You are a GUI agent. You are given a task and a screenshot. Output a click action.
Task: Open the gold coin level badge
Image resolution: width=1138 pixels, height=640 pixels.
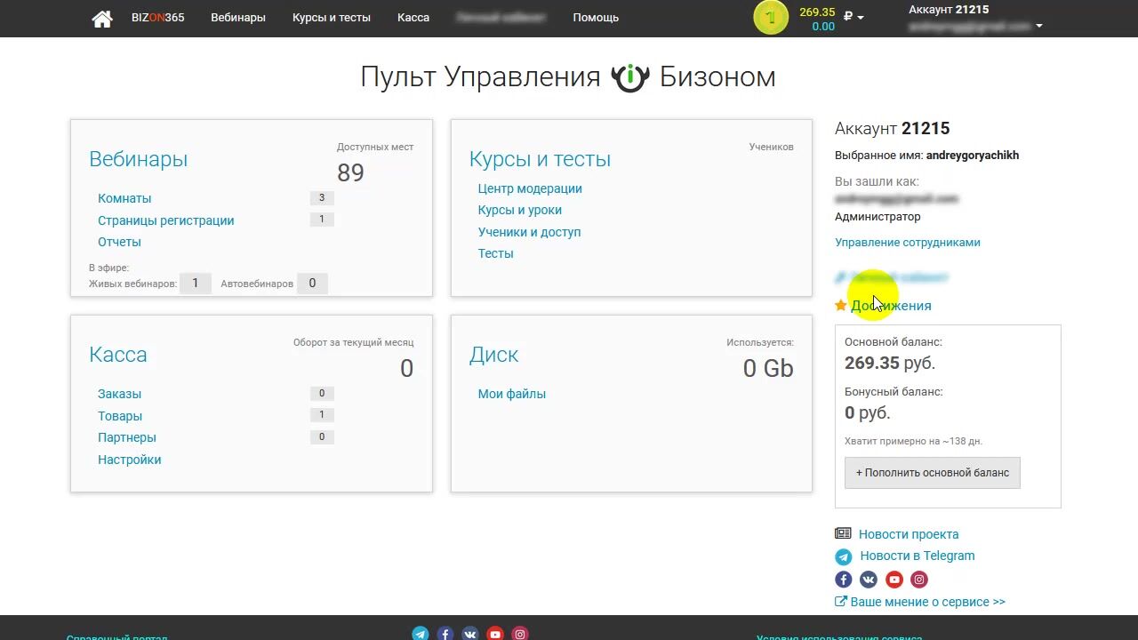tap(771, 18)
